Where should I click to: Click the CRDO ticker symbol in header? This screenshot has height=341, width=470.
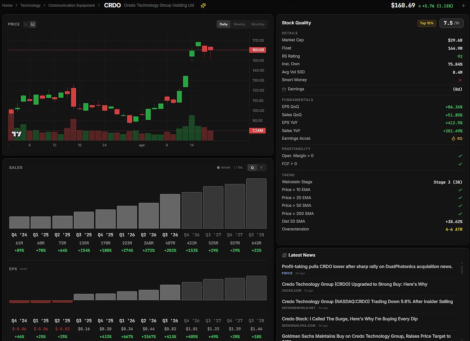click(112, 6)
